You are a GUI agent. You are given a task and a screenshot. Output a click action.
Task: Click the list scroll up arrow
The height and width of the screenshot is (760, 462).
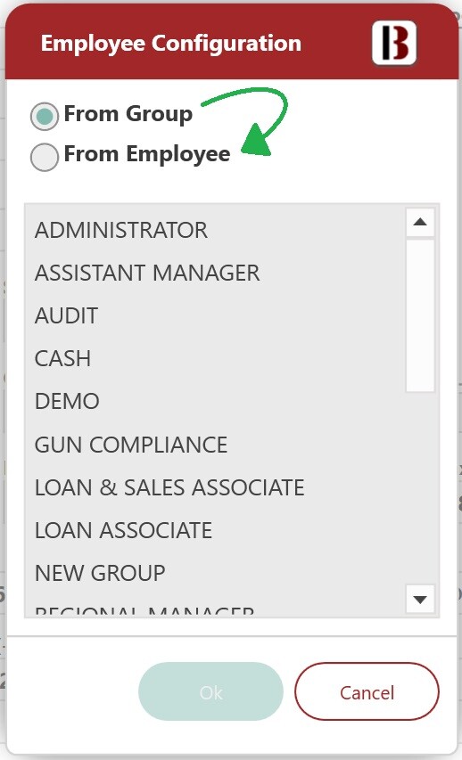[x=420, y=223]
